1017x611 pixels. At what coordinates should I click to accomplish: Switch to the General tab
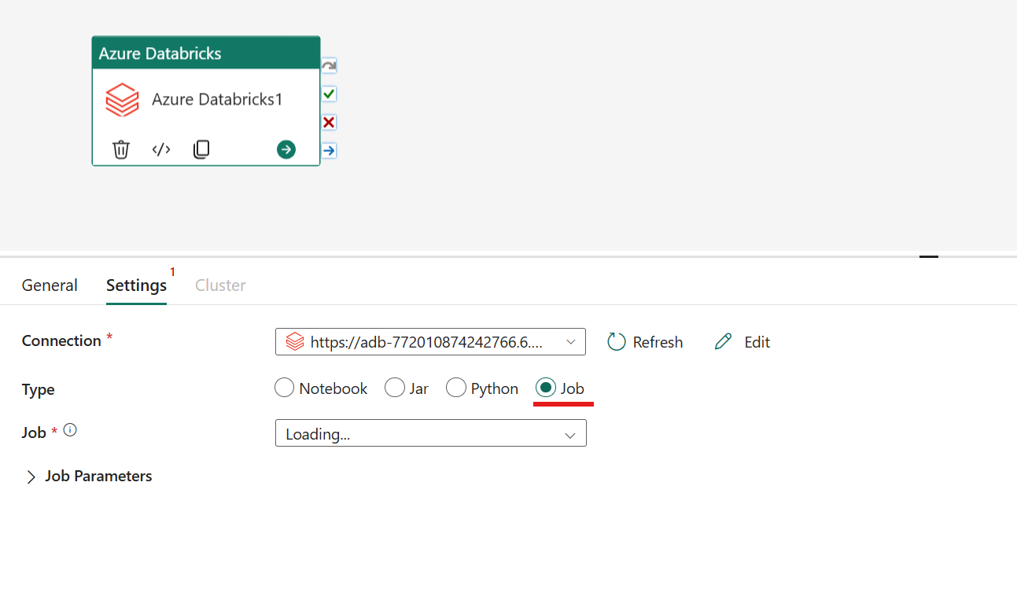(x=49, y=285)
